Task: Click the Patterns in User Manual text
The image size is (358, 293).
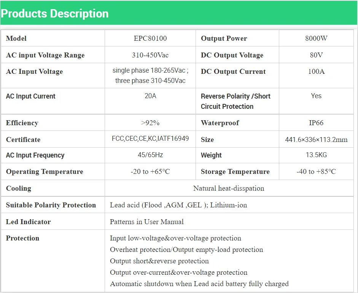Action: click(x=146, y=221)
